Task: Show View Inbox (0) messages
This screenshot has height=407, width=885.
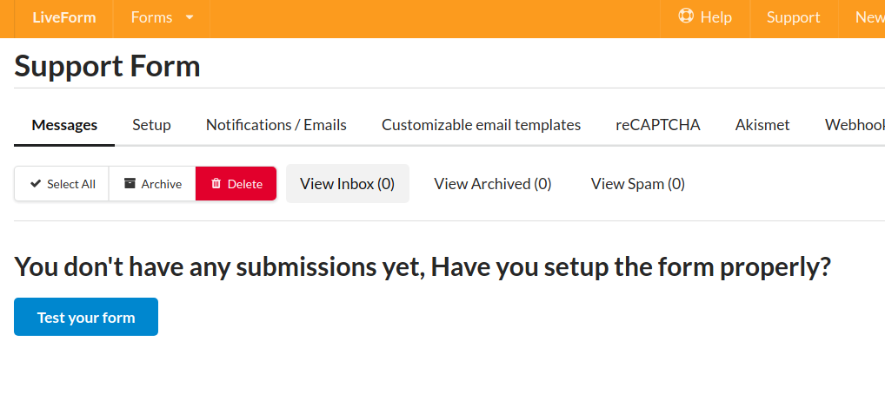Action: point(347,184)
